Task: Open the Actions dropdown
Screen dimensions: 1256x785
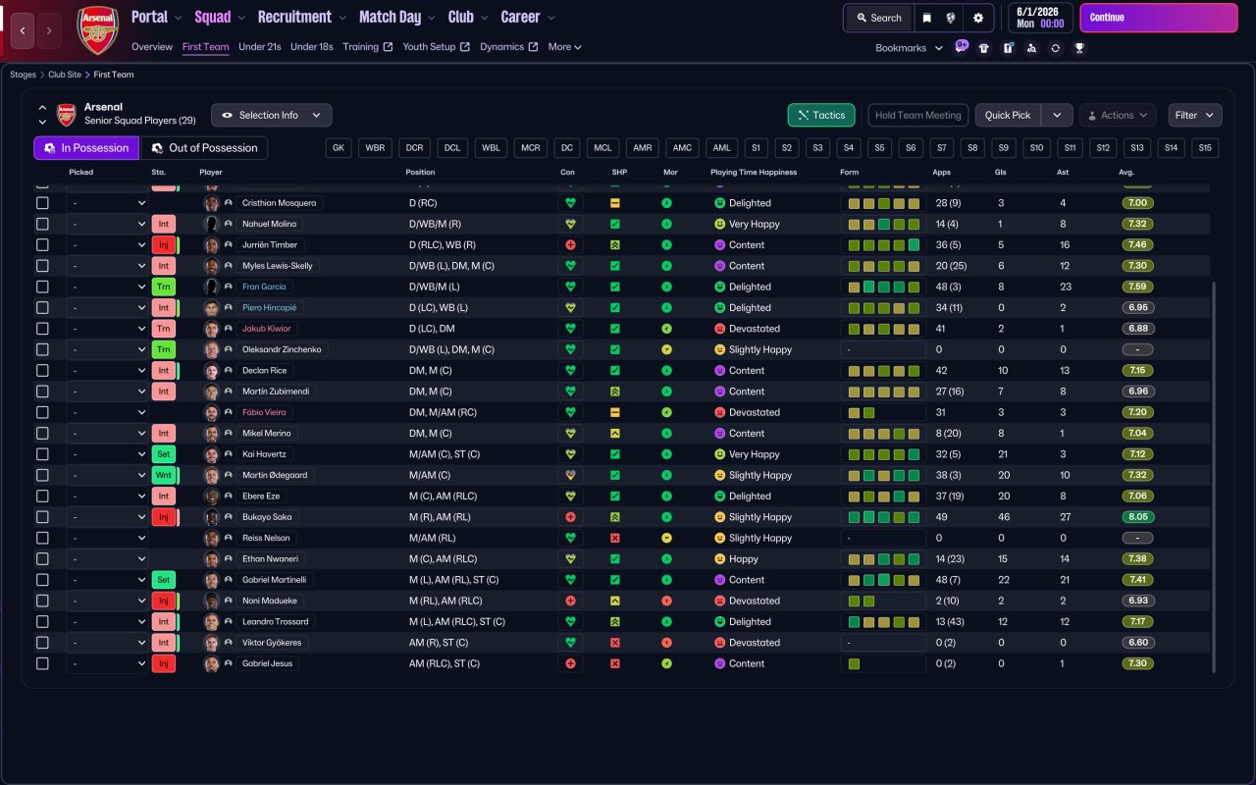Action: click(x=1118, y=116)
